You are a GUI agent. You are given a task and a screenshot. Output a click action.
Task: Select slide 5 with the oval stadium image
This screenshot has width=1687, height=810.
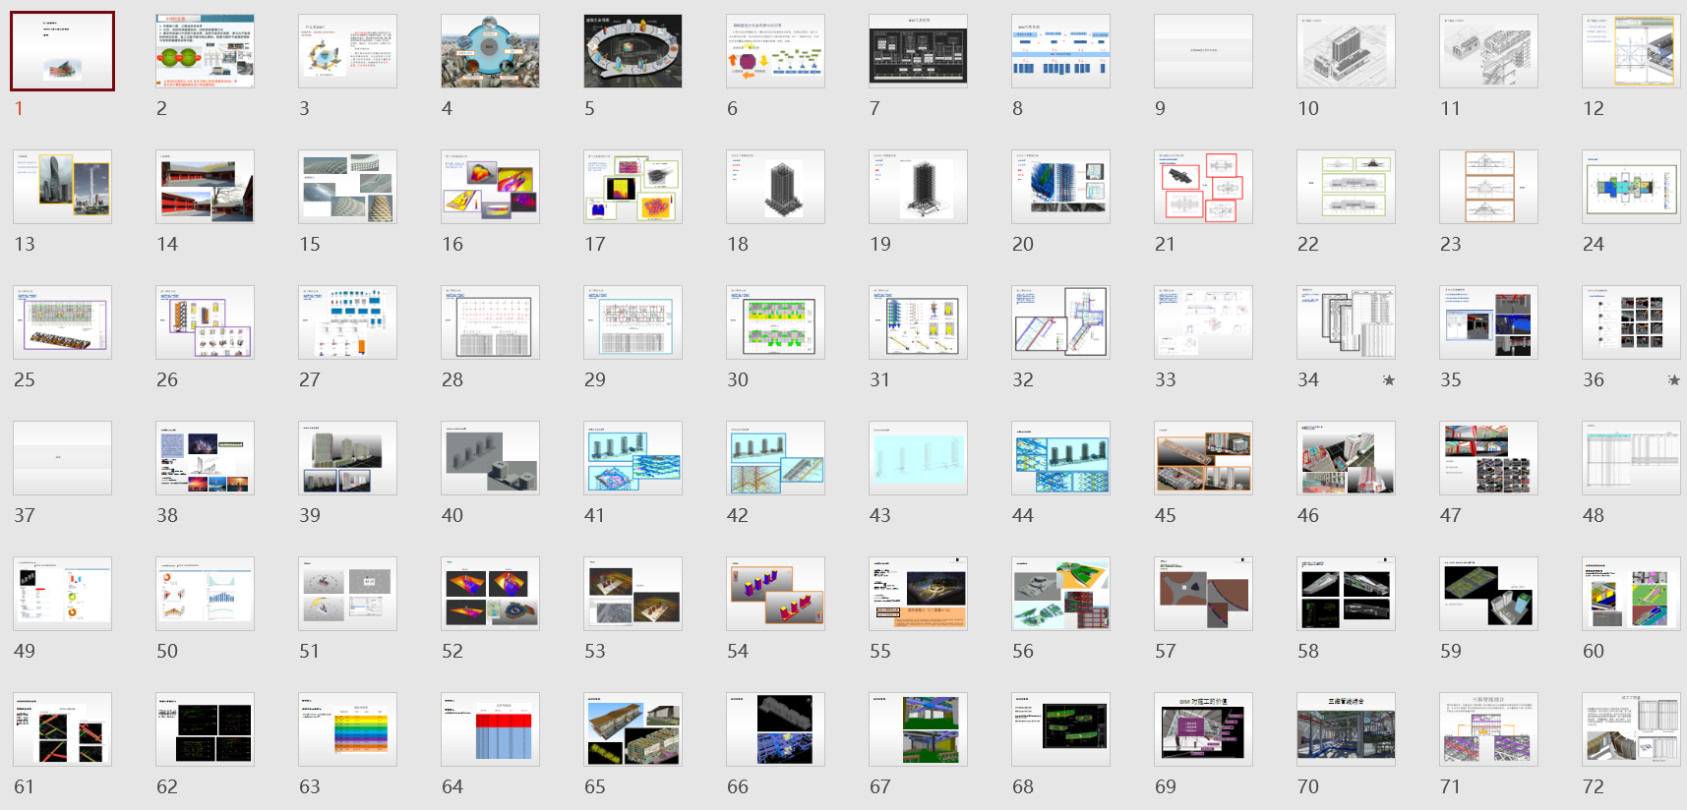[633, 51]
